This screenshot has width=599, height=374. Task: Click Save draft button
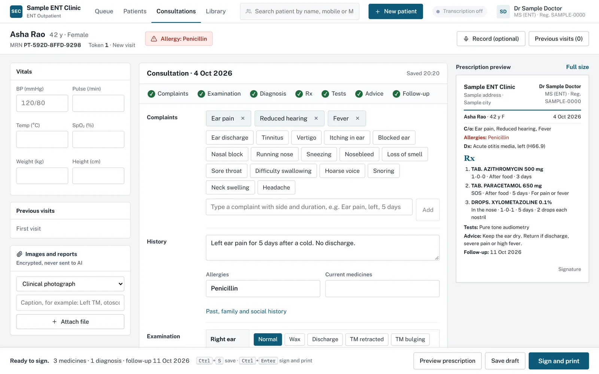coord(505,361)
